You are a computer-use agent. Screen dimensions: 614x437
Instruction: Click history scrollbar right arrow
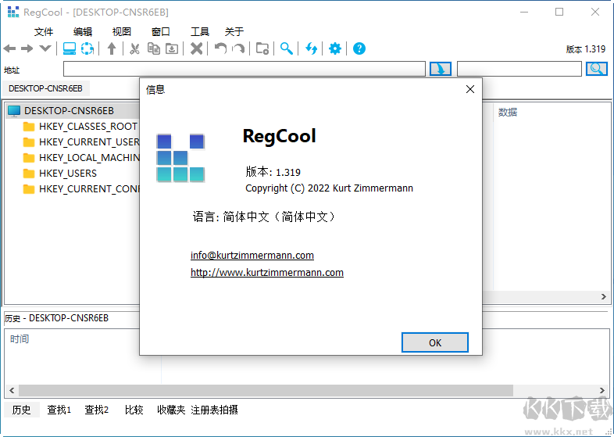point(602,390)
